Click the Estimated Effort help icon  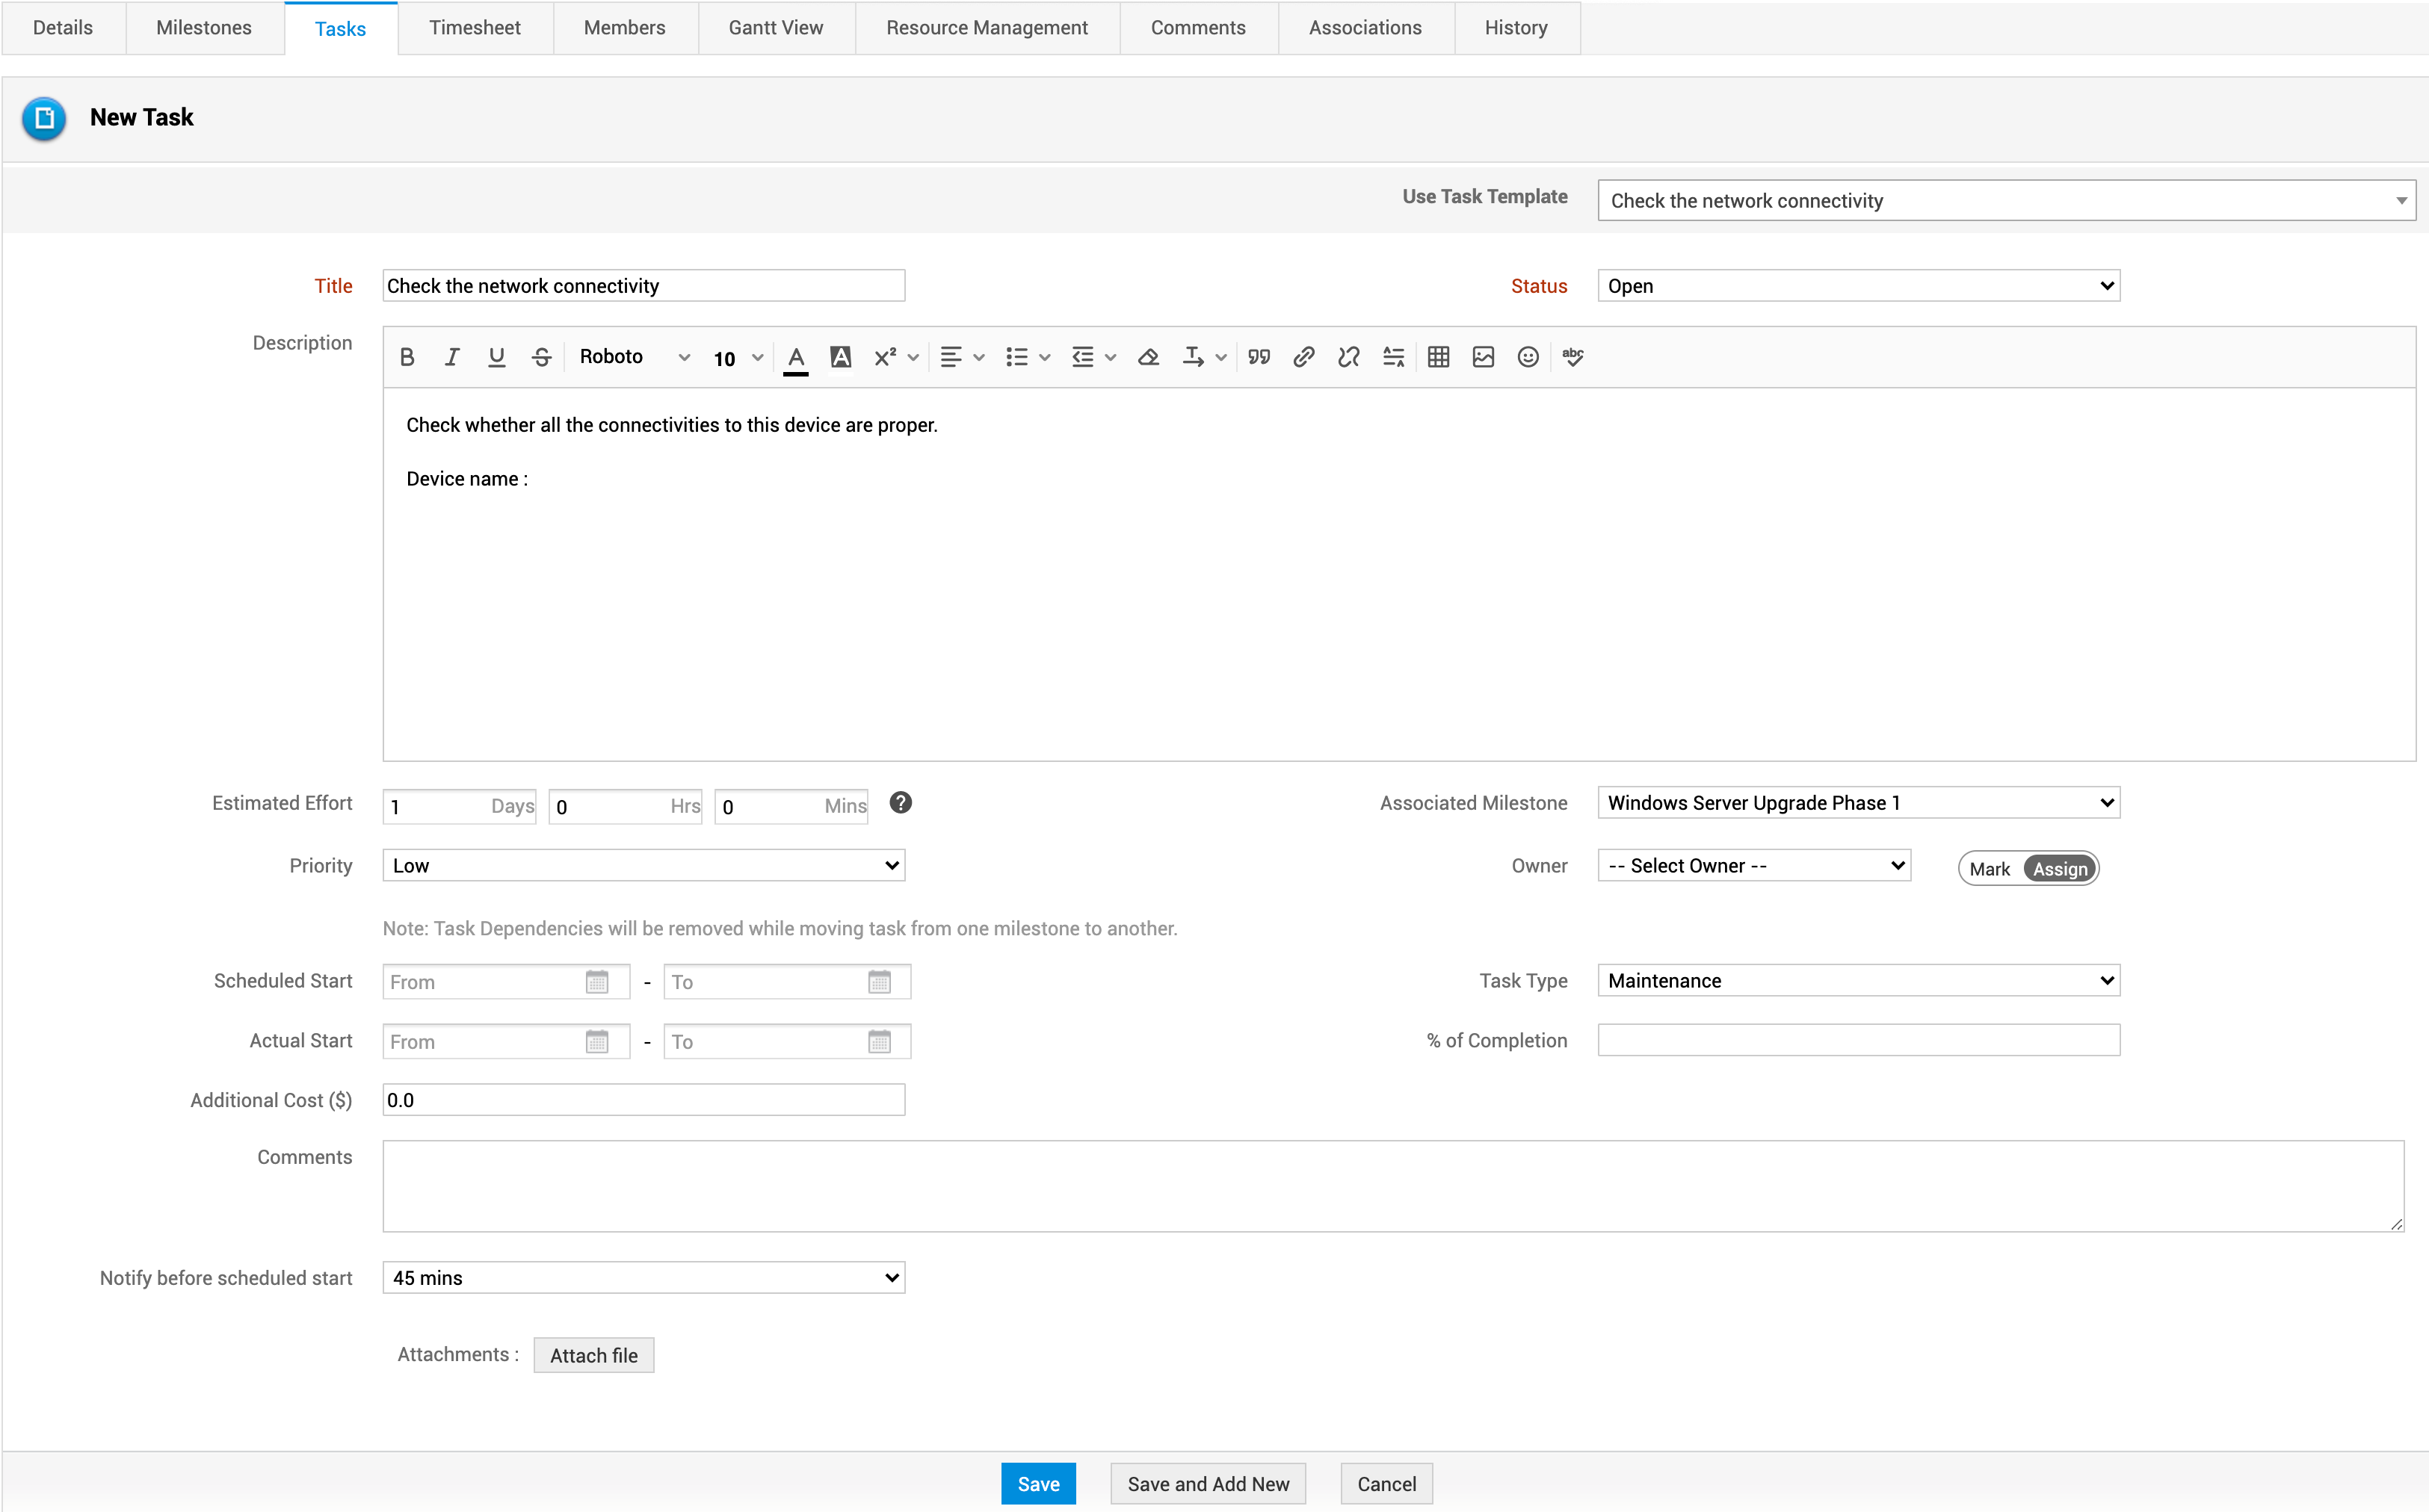click(x=901, y=803)
